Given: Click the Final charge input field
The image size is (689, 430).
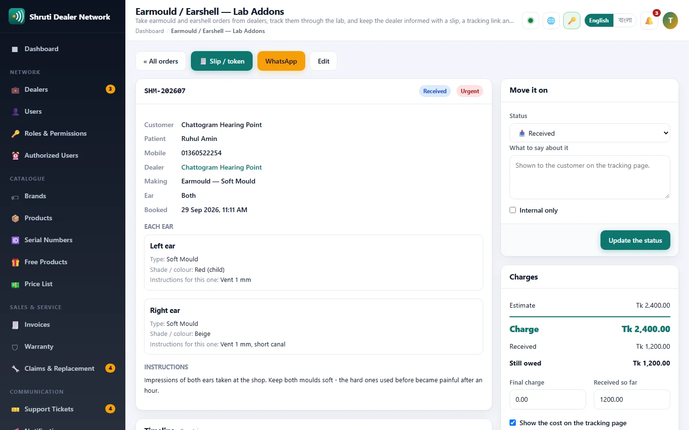Looking at the screenshot, I should [x=548, y=399].
